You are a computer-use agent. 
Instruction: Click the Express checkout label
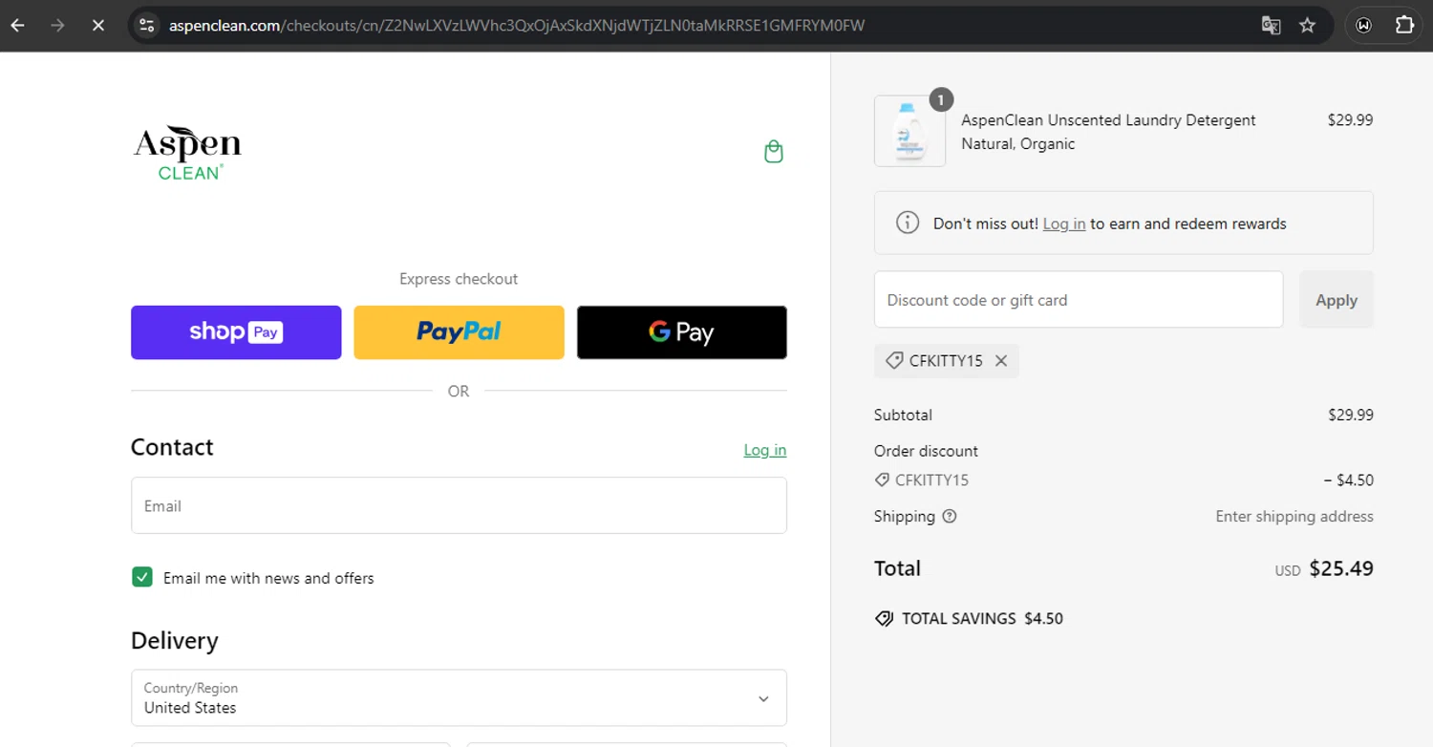click(459, 279)
